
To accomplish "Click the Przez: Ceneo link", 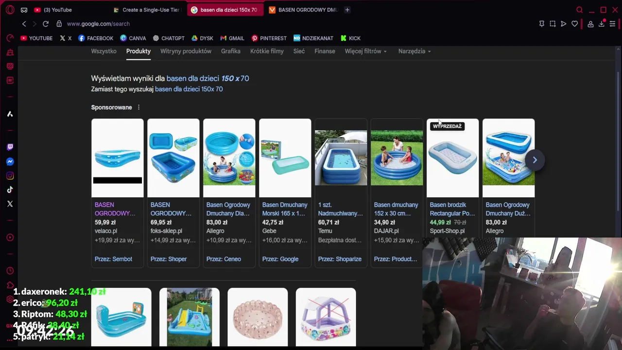I will [224, 259].
